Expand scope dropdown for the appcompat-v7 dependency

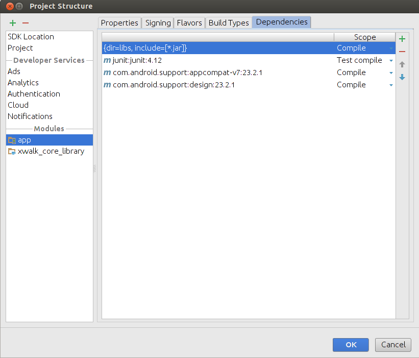click(391, 73)
